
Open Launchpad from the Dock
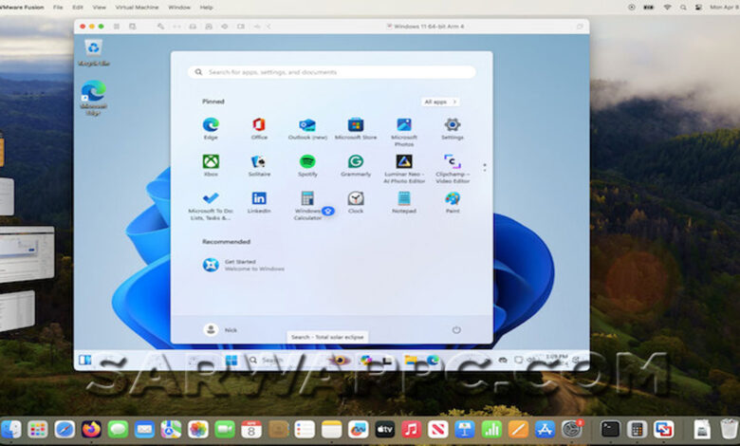click(x=37, y=429)
